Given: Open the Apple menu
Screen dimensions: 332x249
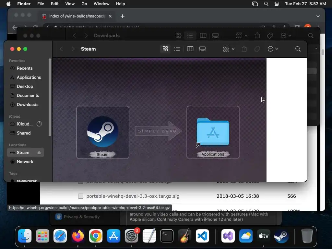Looking at the screenshot, I should tap(8, 4).
